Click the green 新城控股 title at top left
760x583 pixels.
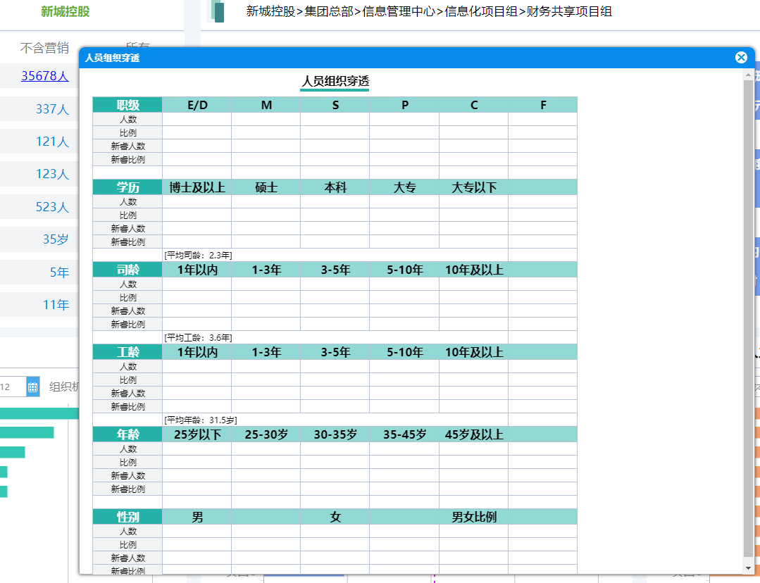click(66, 12)
